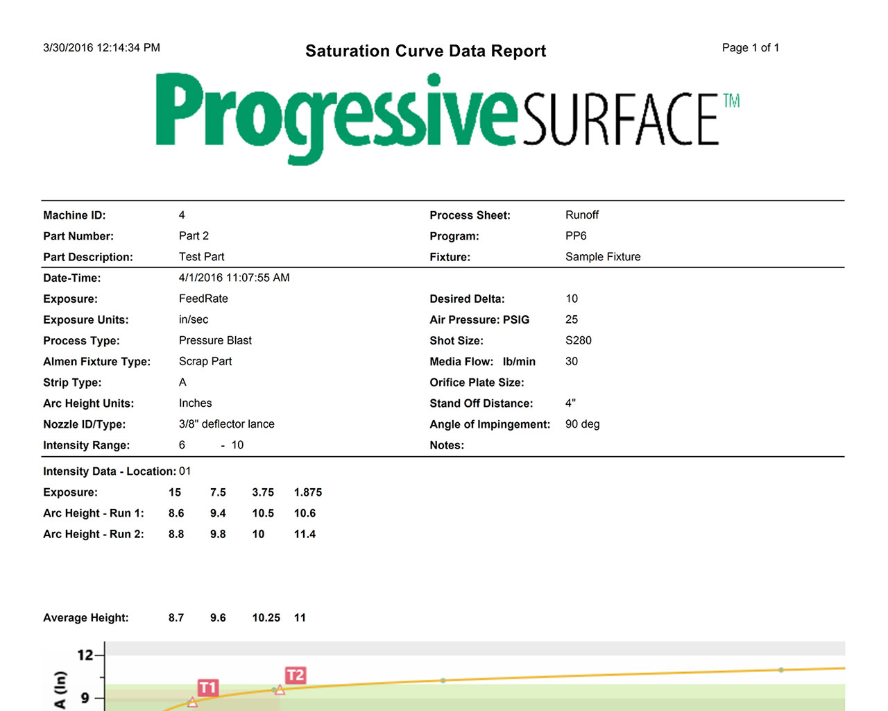
Task: Click the chart y-axis label 12
Action: click(x=85, y=655)
